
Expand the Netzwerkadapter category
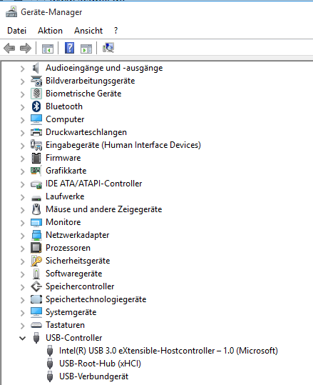(x=23, y=236)
